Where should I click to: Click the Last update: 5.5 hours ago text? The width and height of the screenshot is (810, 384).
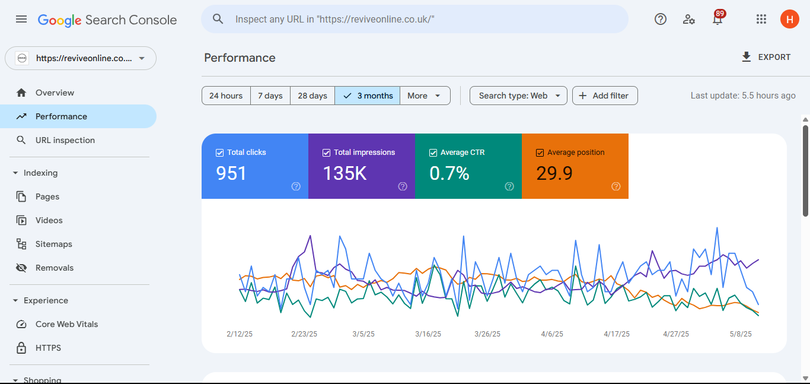point(743,96)
